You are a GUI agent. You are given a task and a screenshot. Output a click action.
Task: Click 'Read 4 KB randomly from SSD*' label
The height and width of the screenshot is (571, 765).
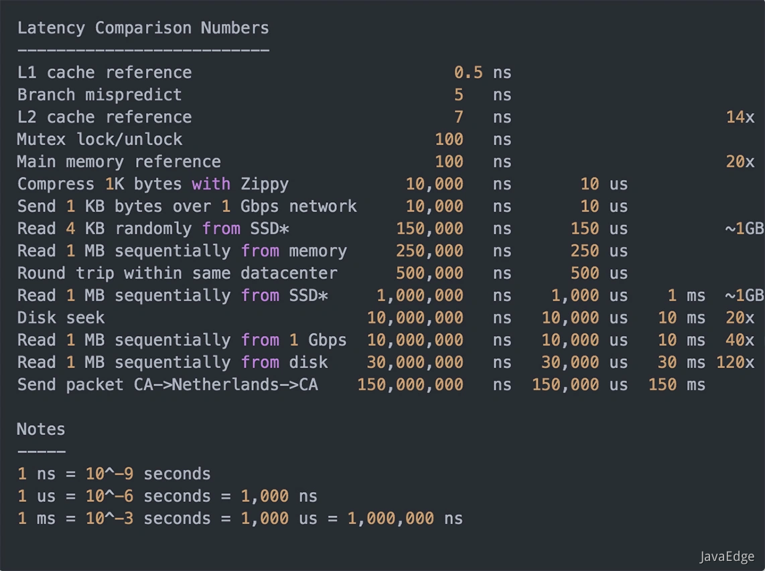(x=153, y=229)
